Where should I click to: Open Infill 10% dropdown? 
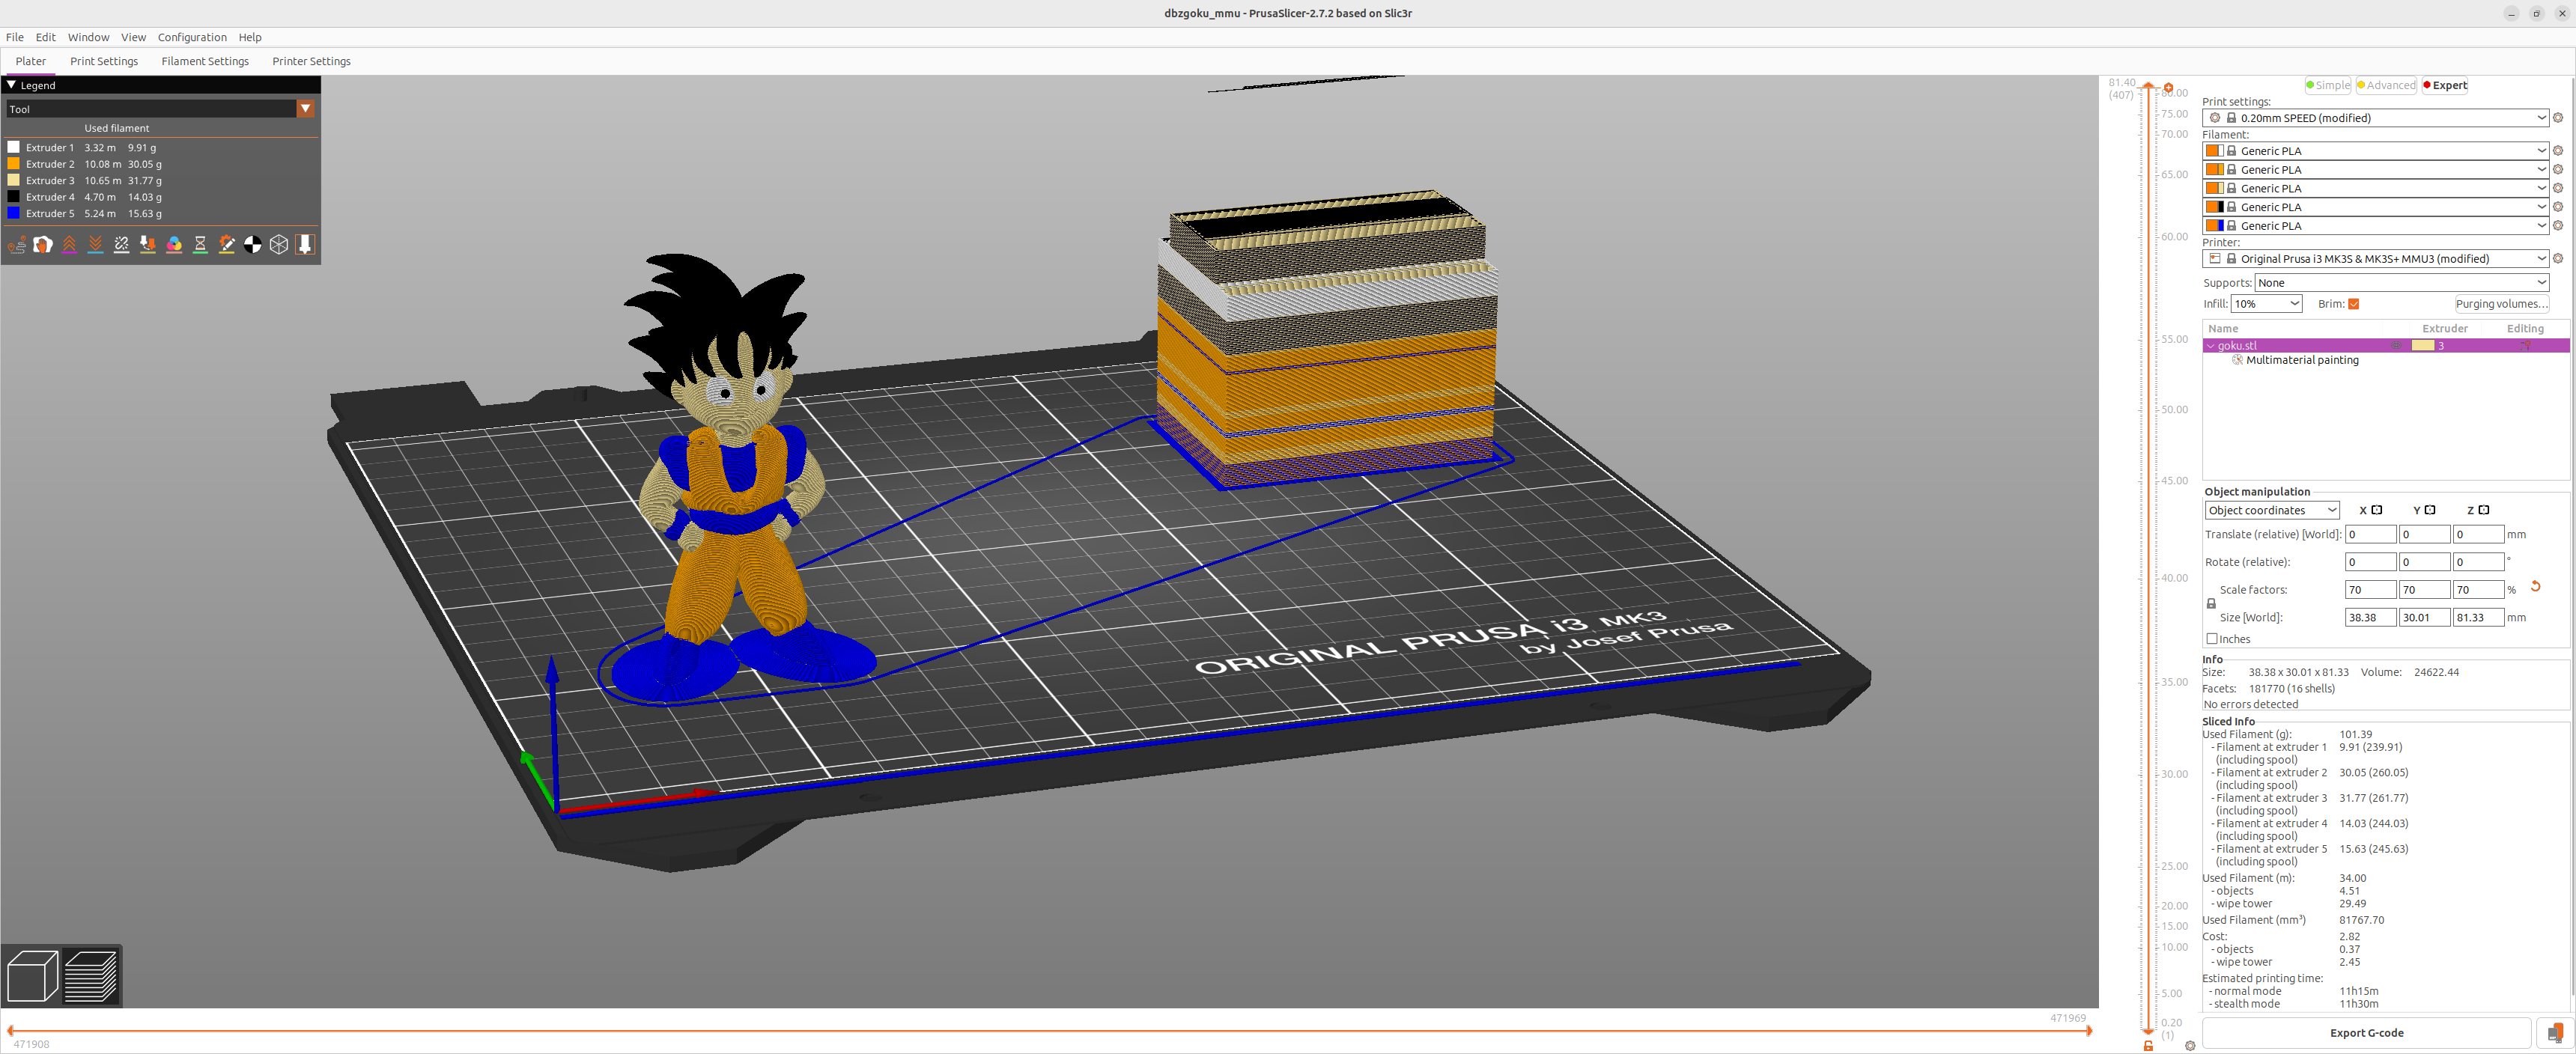(x=2267, y=304)
